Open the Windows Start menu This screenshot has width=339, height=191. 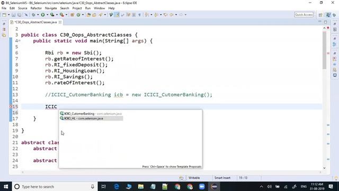coord(6,186)
